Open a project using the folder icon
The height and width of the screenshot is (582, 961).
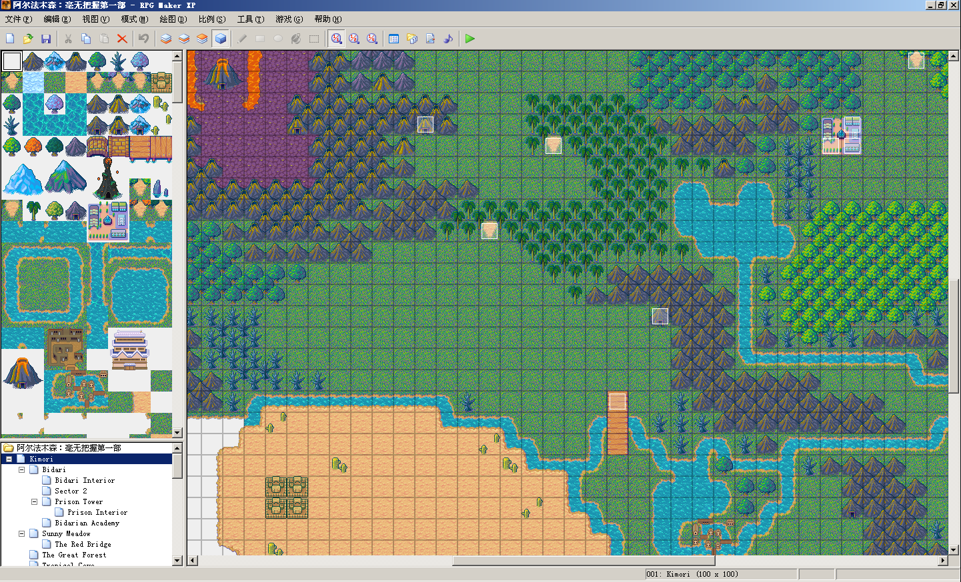coord(28,39)
